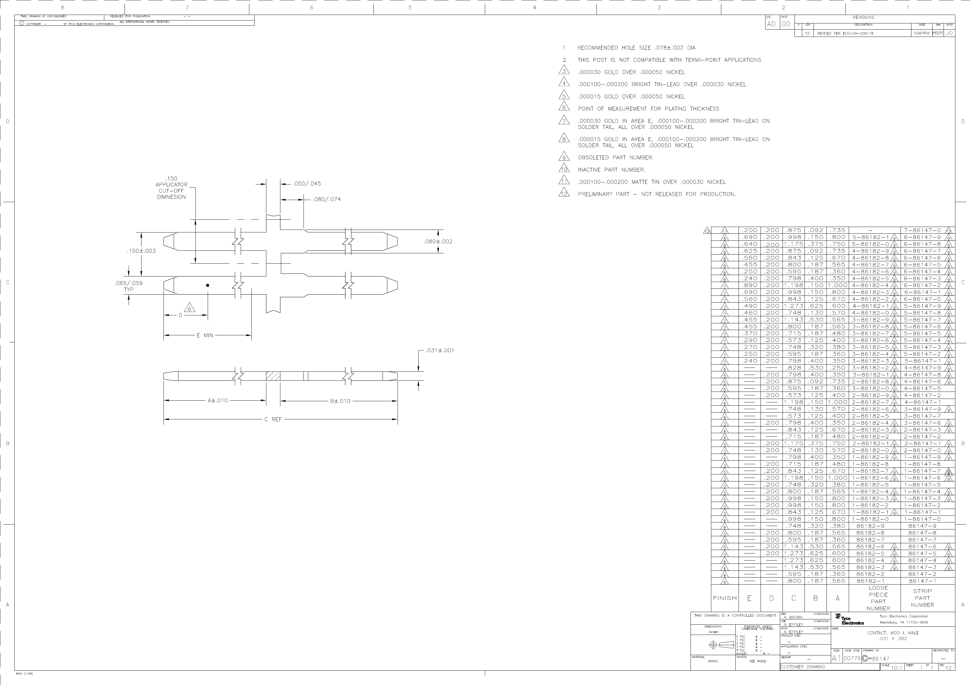Screen dimensions: 970x685
Task: Select the note INACTIVE PART NUMBER
Action: [611, 170]
